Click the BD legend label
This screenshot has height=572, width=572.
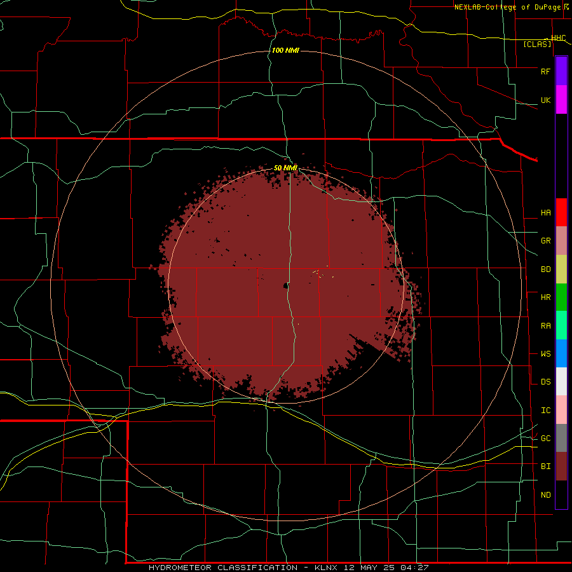point(545,269)
